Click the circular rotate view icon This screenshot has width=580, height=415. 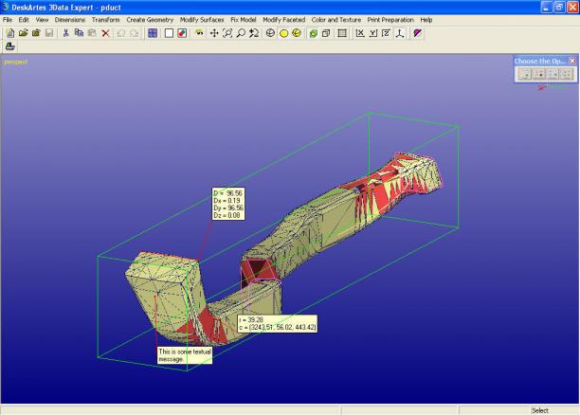(x=270, y=33)
